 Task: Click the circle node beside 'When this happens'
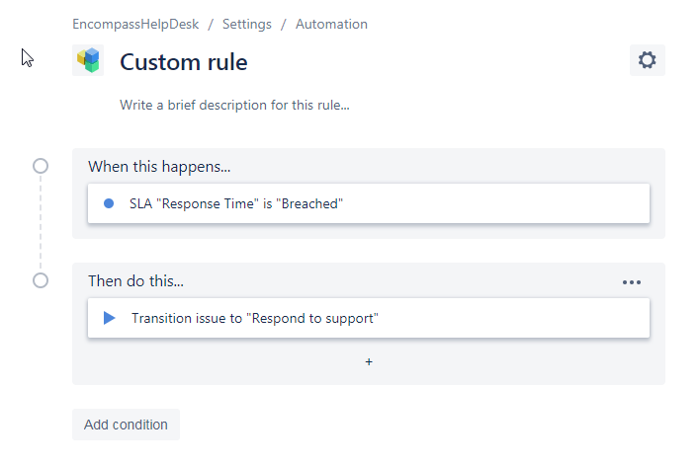41,166
